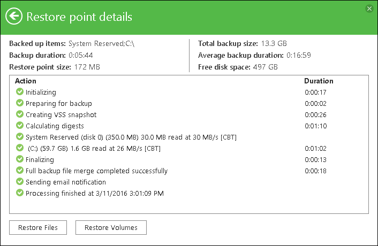Click the back arrow icon
This screenshot has height=246, width=378.
tap(14, 17)
